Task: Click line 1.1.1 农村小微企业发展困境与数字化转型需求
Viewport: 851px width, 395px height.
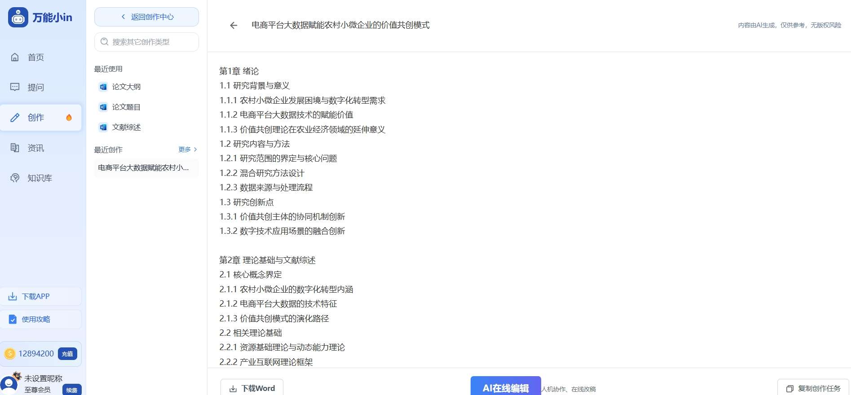Action: (x=303, y=100)
